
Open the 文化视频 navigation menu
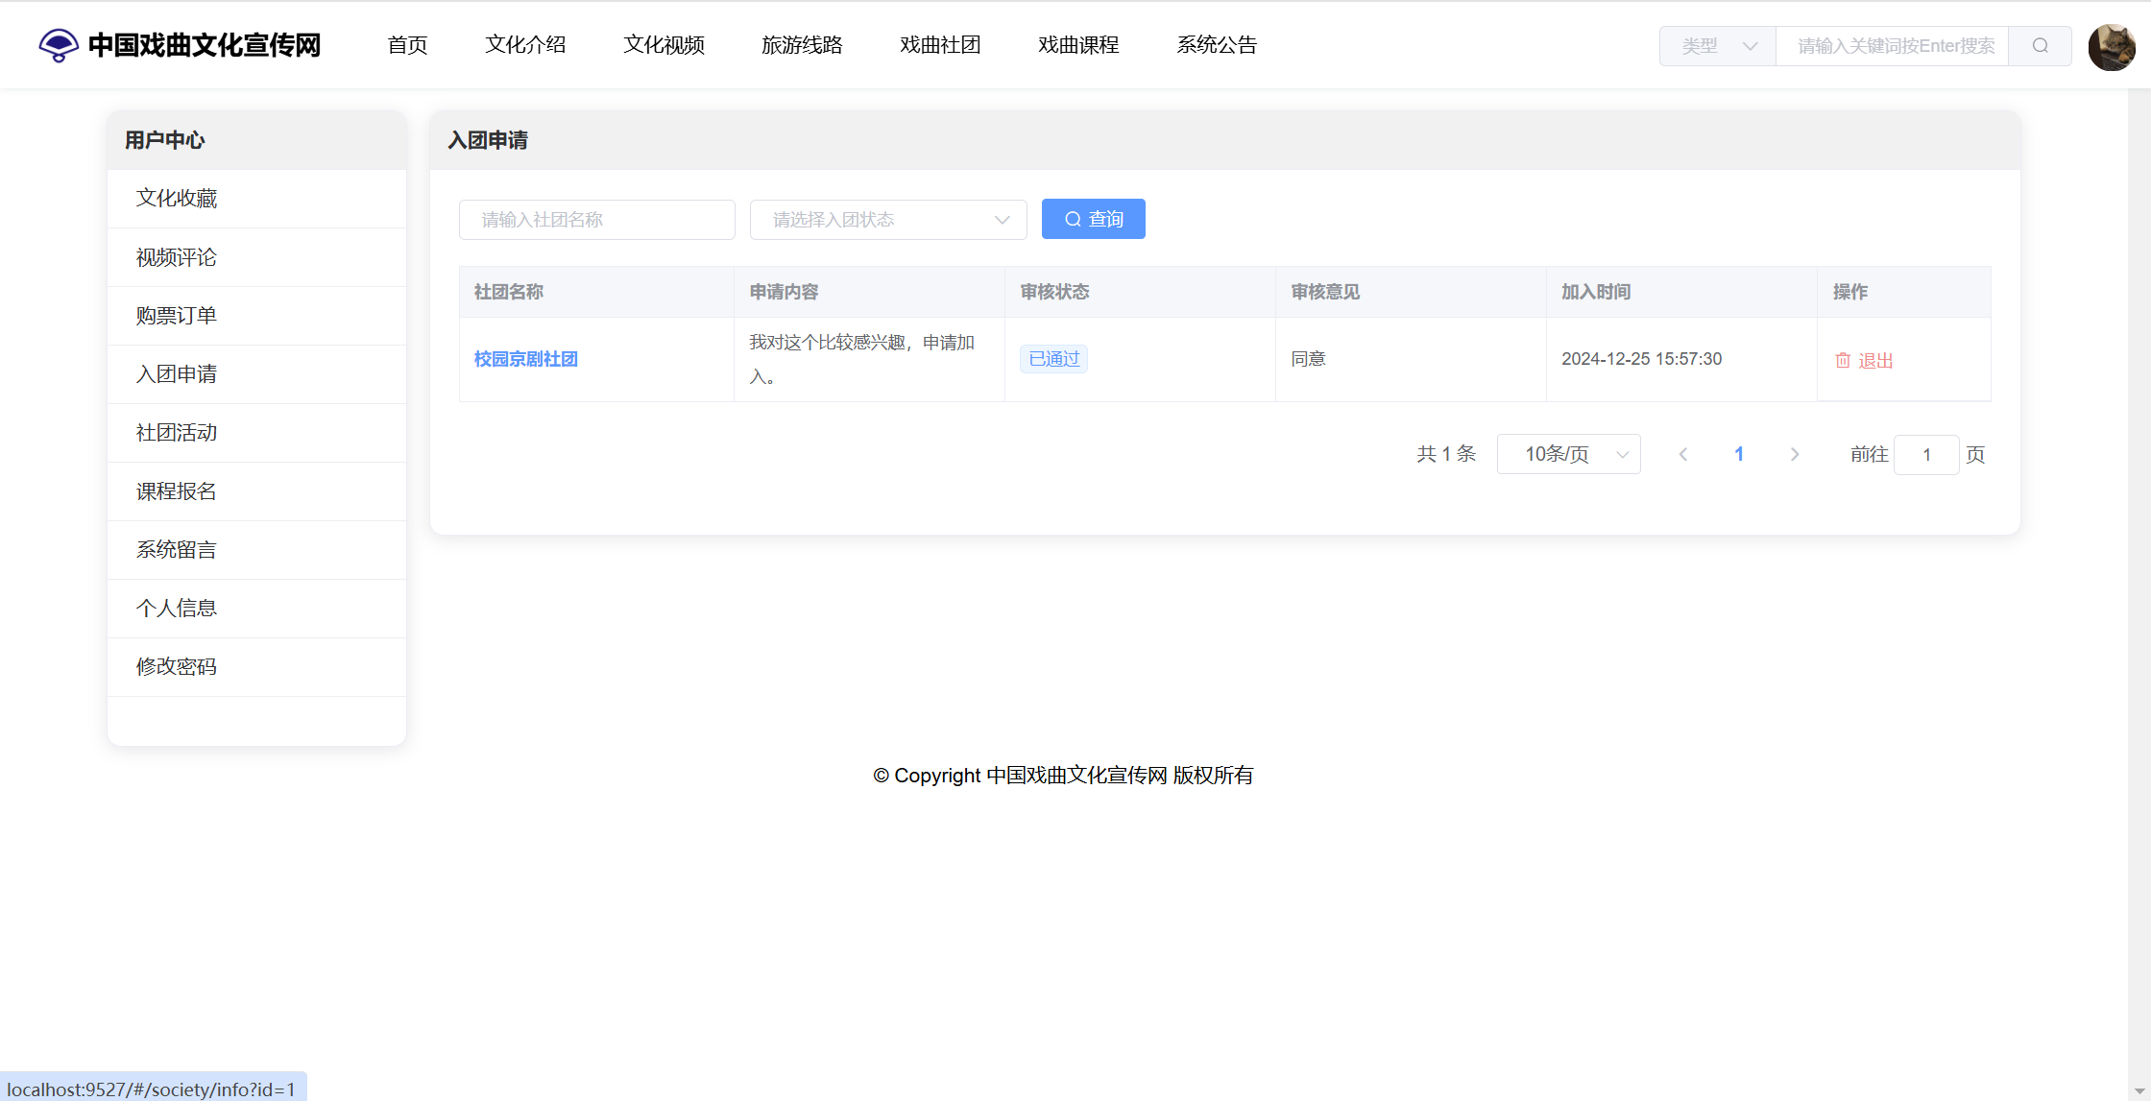point(664,45)
